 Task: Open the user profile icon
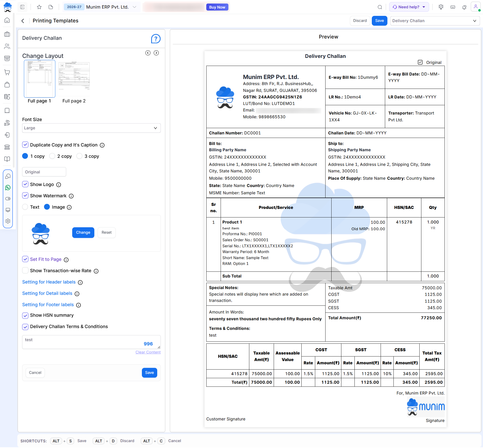(x=476, y=7)
